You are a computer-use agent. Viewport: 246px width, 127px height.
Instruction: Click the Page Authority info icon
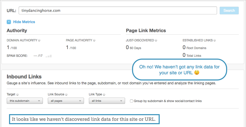coord(94,40)
